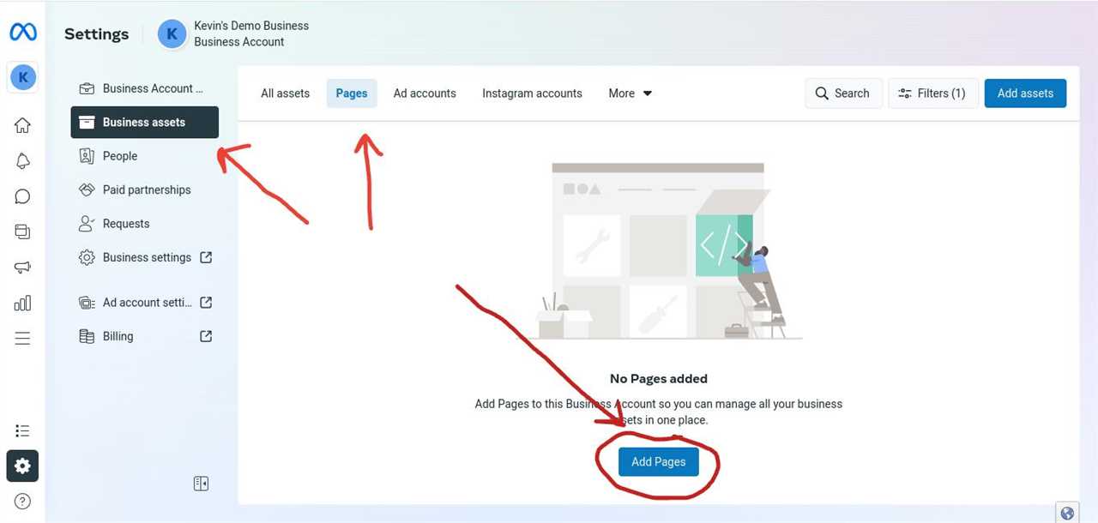This screenshot has width=1098, height=523.
Task: Select the Instagram accounts tab
Action: click(532, 93)
